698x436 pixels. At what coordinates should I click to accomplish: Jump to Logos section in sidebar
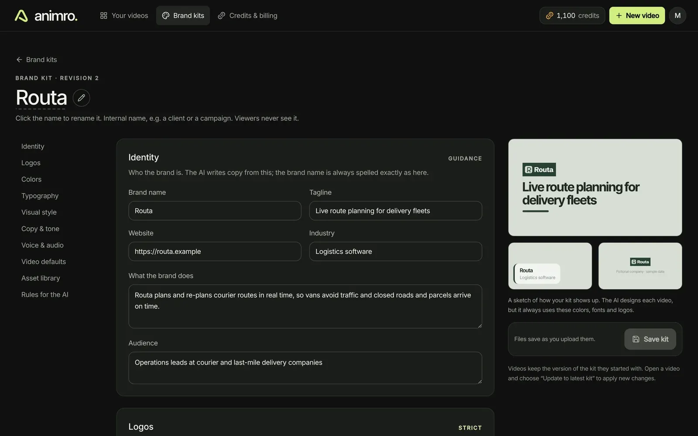click(31, 163)
